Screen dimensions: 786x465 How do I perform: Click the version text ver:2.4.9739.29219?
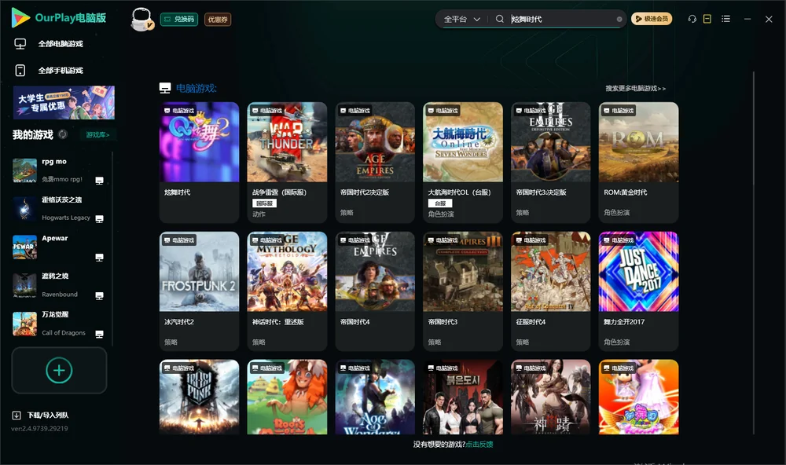click(x=39, y=429)
